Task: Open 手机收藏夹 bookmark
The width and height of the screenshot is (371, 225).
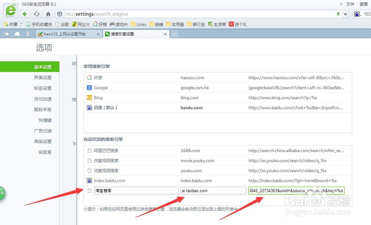Action: pos(39,24)
